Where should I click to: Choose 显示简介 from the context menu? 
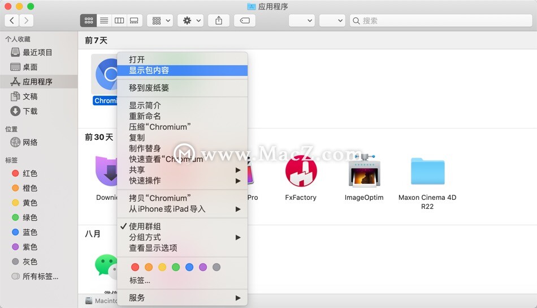click(182, 105)
